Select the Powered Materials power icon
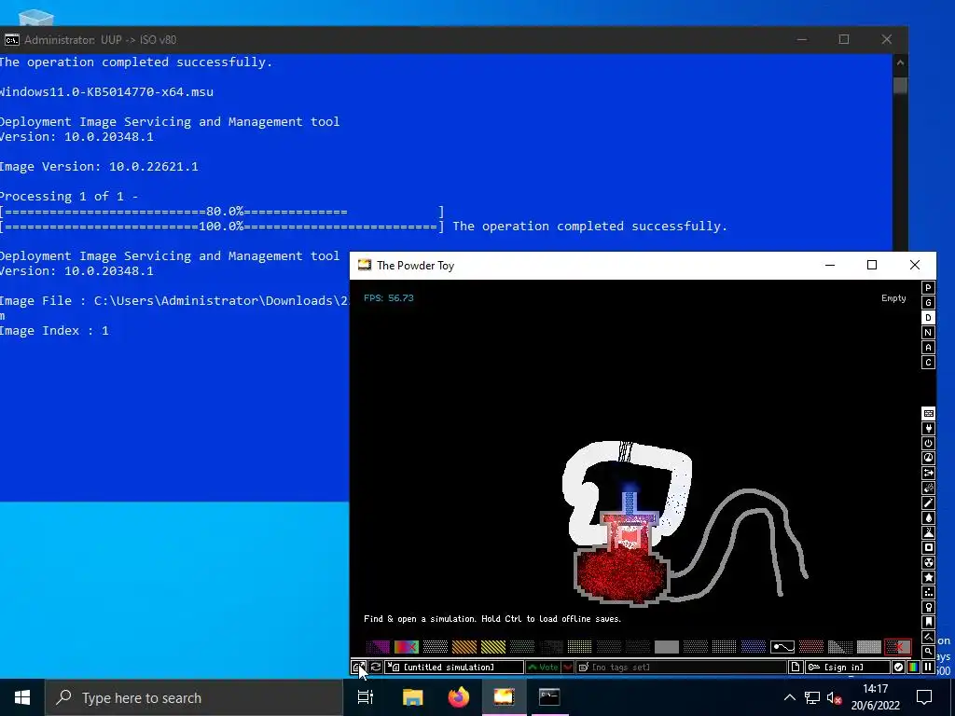Screen dimensions: 955x716 point(928,443)
